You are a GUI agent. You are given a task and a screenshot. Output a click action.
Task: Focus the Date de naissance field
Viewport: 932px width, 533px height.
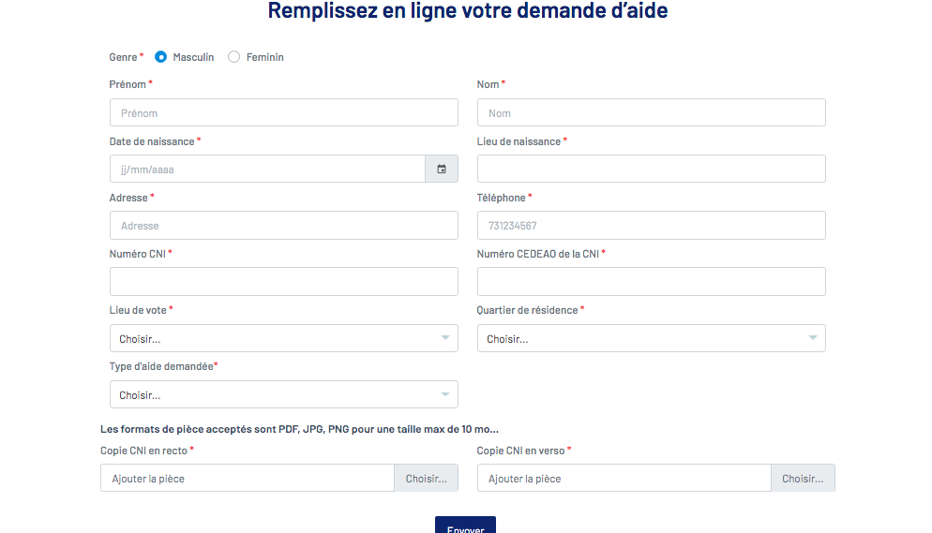click(x=266, y=170)
